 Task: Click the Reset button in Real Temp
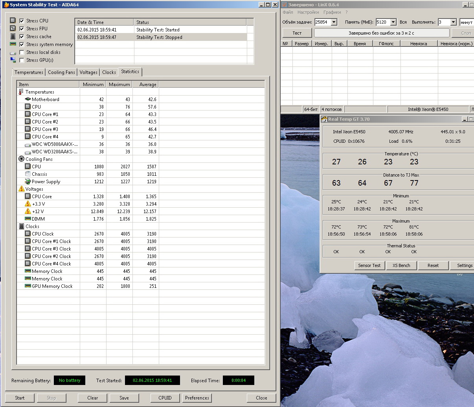point(433,265)
